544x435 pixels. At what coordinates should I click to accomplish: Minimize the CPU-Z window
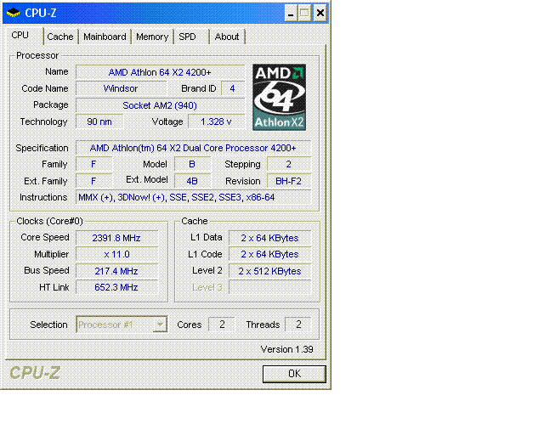pos(291,14)
